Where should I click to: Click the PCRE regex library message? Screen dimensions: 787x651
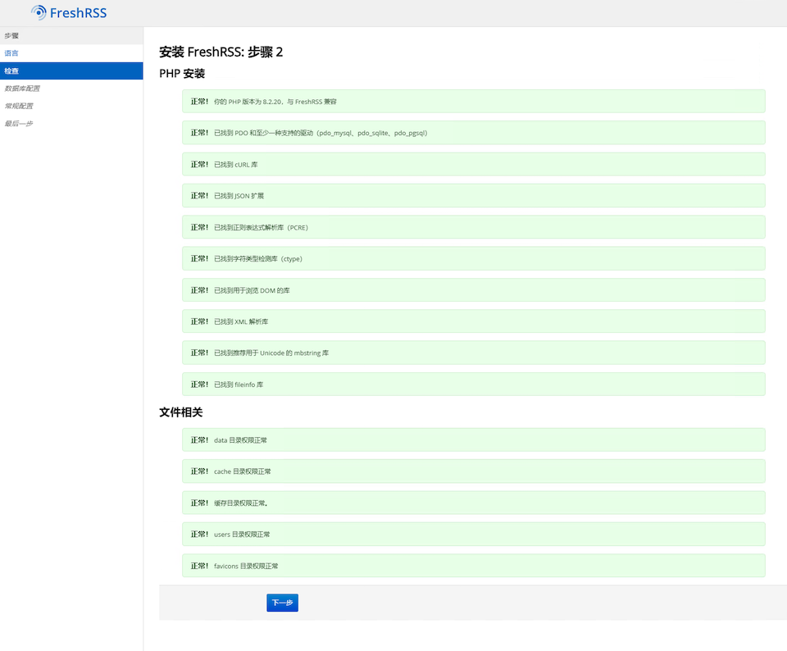coord(473,227)
